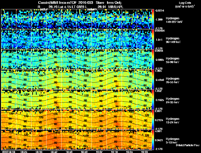Select the colorbar value "1.305"

point(158,71)
